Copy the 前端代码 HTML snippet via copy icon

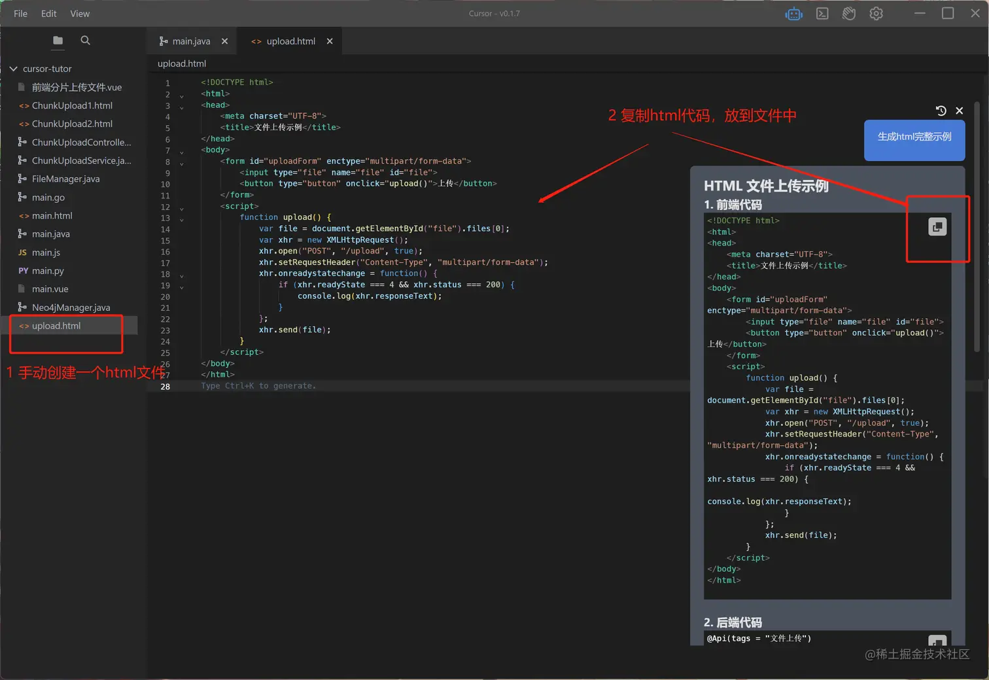937,226
